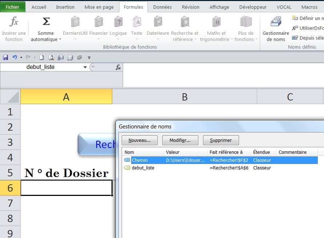Click the Nouveau... button

tap(140, 140)
